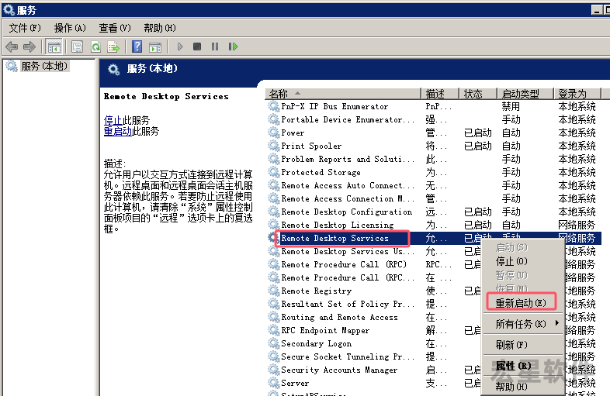Click the Refresh toolbar icon
The image size is (610, 396).
96,46
